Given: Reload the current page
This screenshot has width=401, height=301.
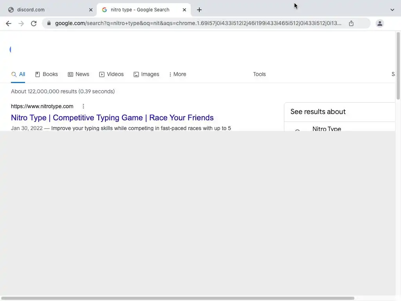Looking at the screenshot, I should click(x=34, y=24).
